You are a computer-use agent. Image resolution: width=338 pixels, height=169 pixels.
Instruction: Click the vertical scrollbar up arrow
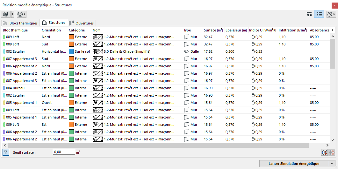(x=333, y=37)
